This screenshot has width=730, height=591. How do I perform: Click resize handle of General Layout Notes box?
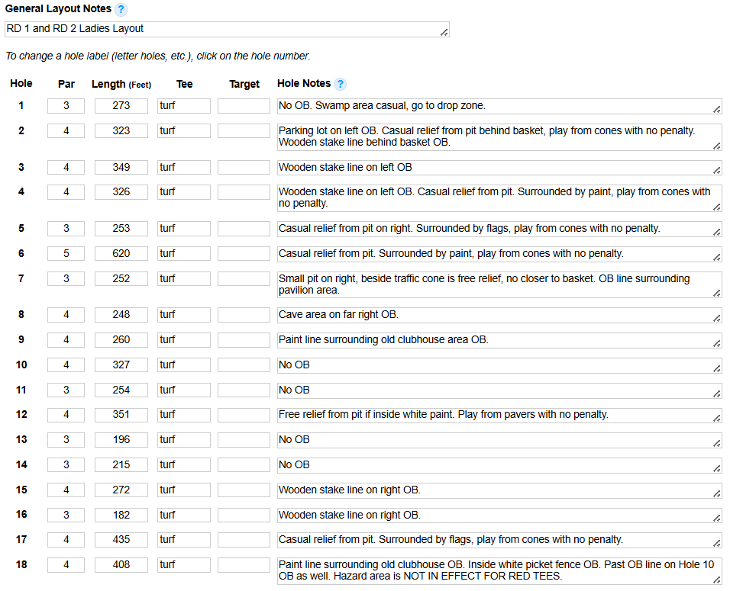tap(444, 32)
